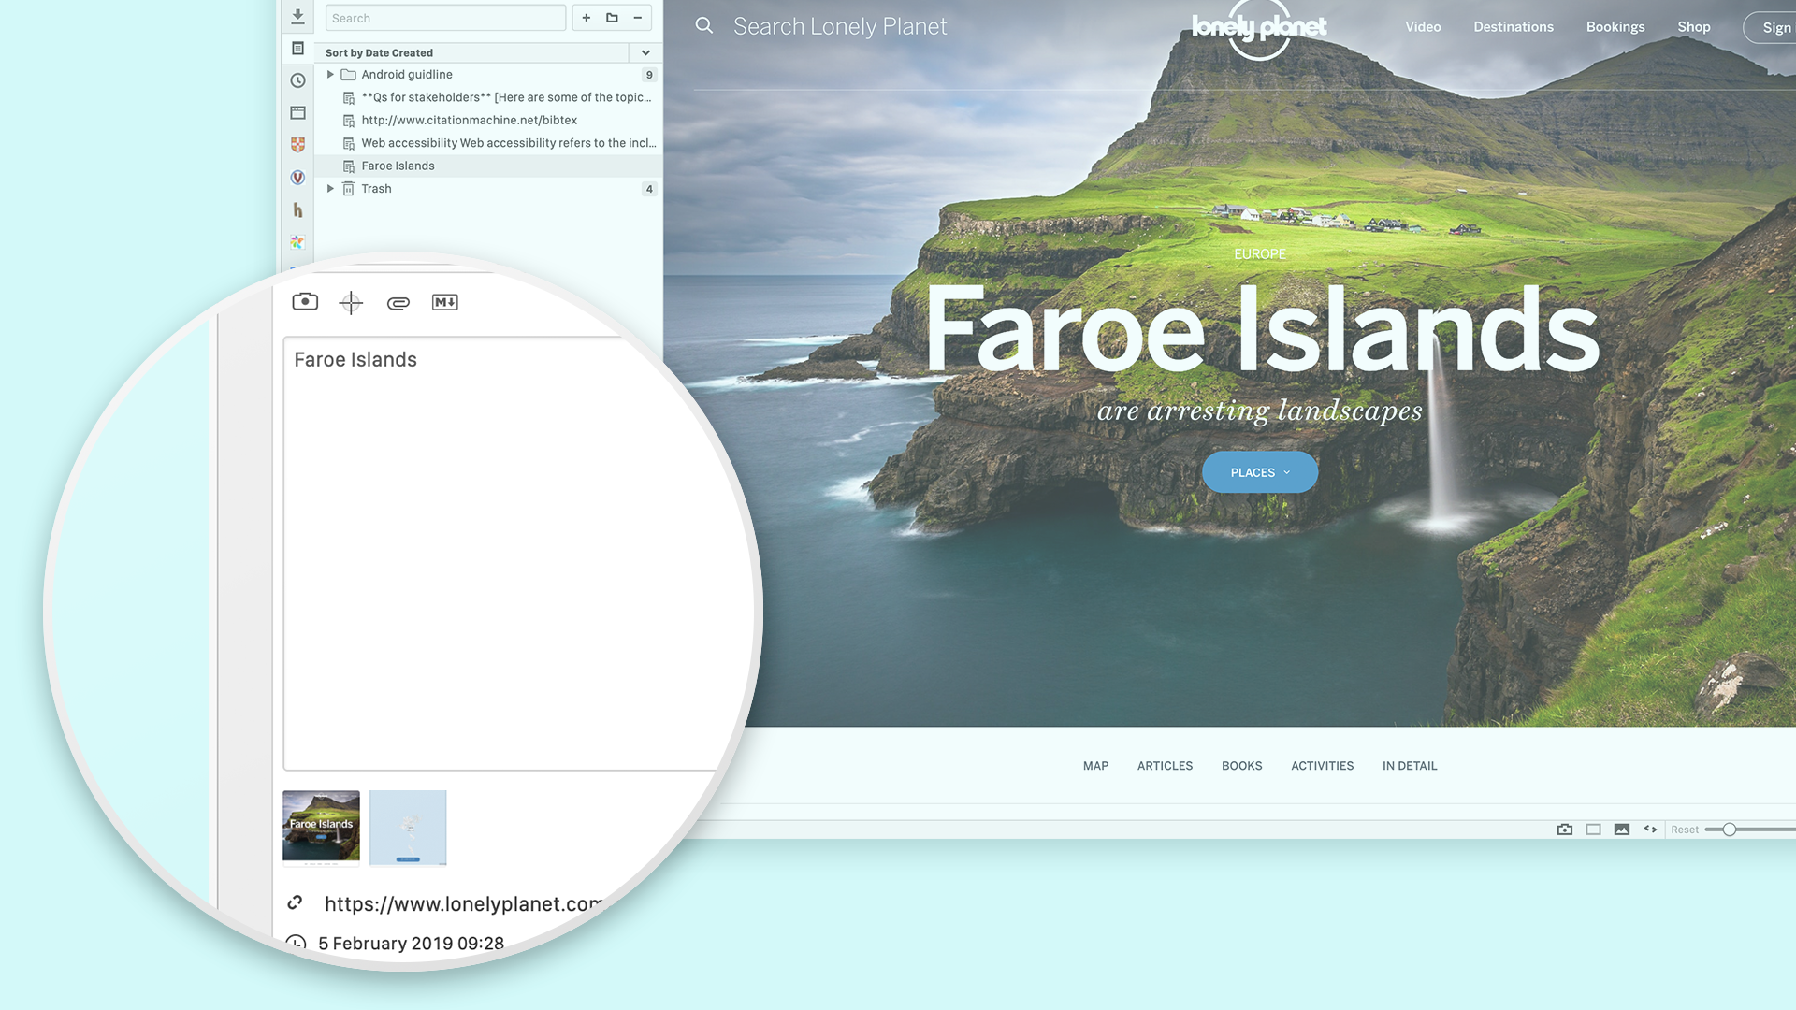Click the download/import icon in the sidebar
The height and width of the screenshot is (1010, 1796).
297,17
